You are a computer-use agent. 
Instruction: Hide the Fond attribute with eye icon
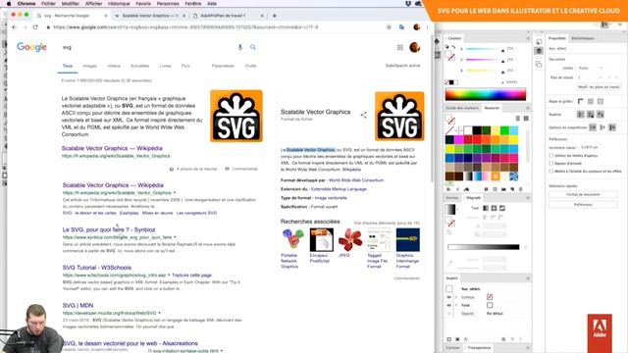448,305
